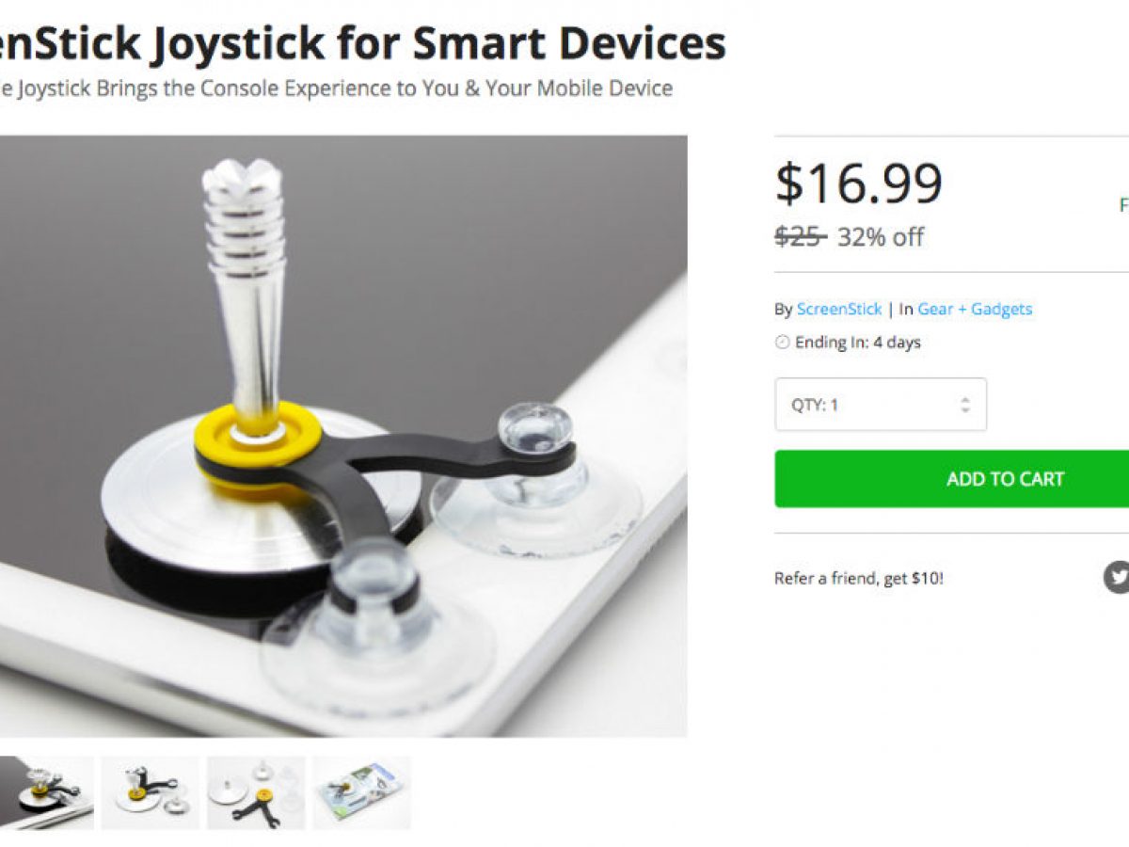Open the ScreenStick vendor link
Screen dimensions: 1129x847
click(839, 309)
